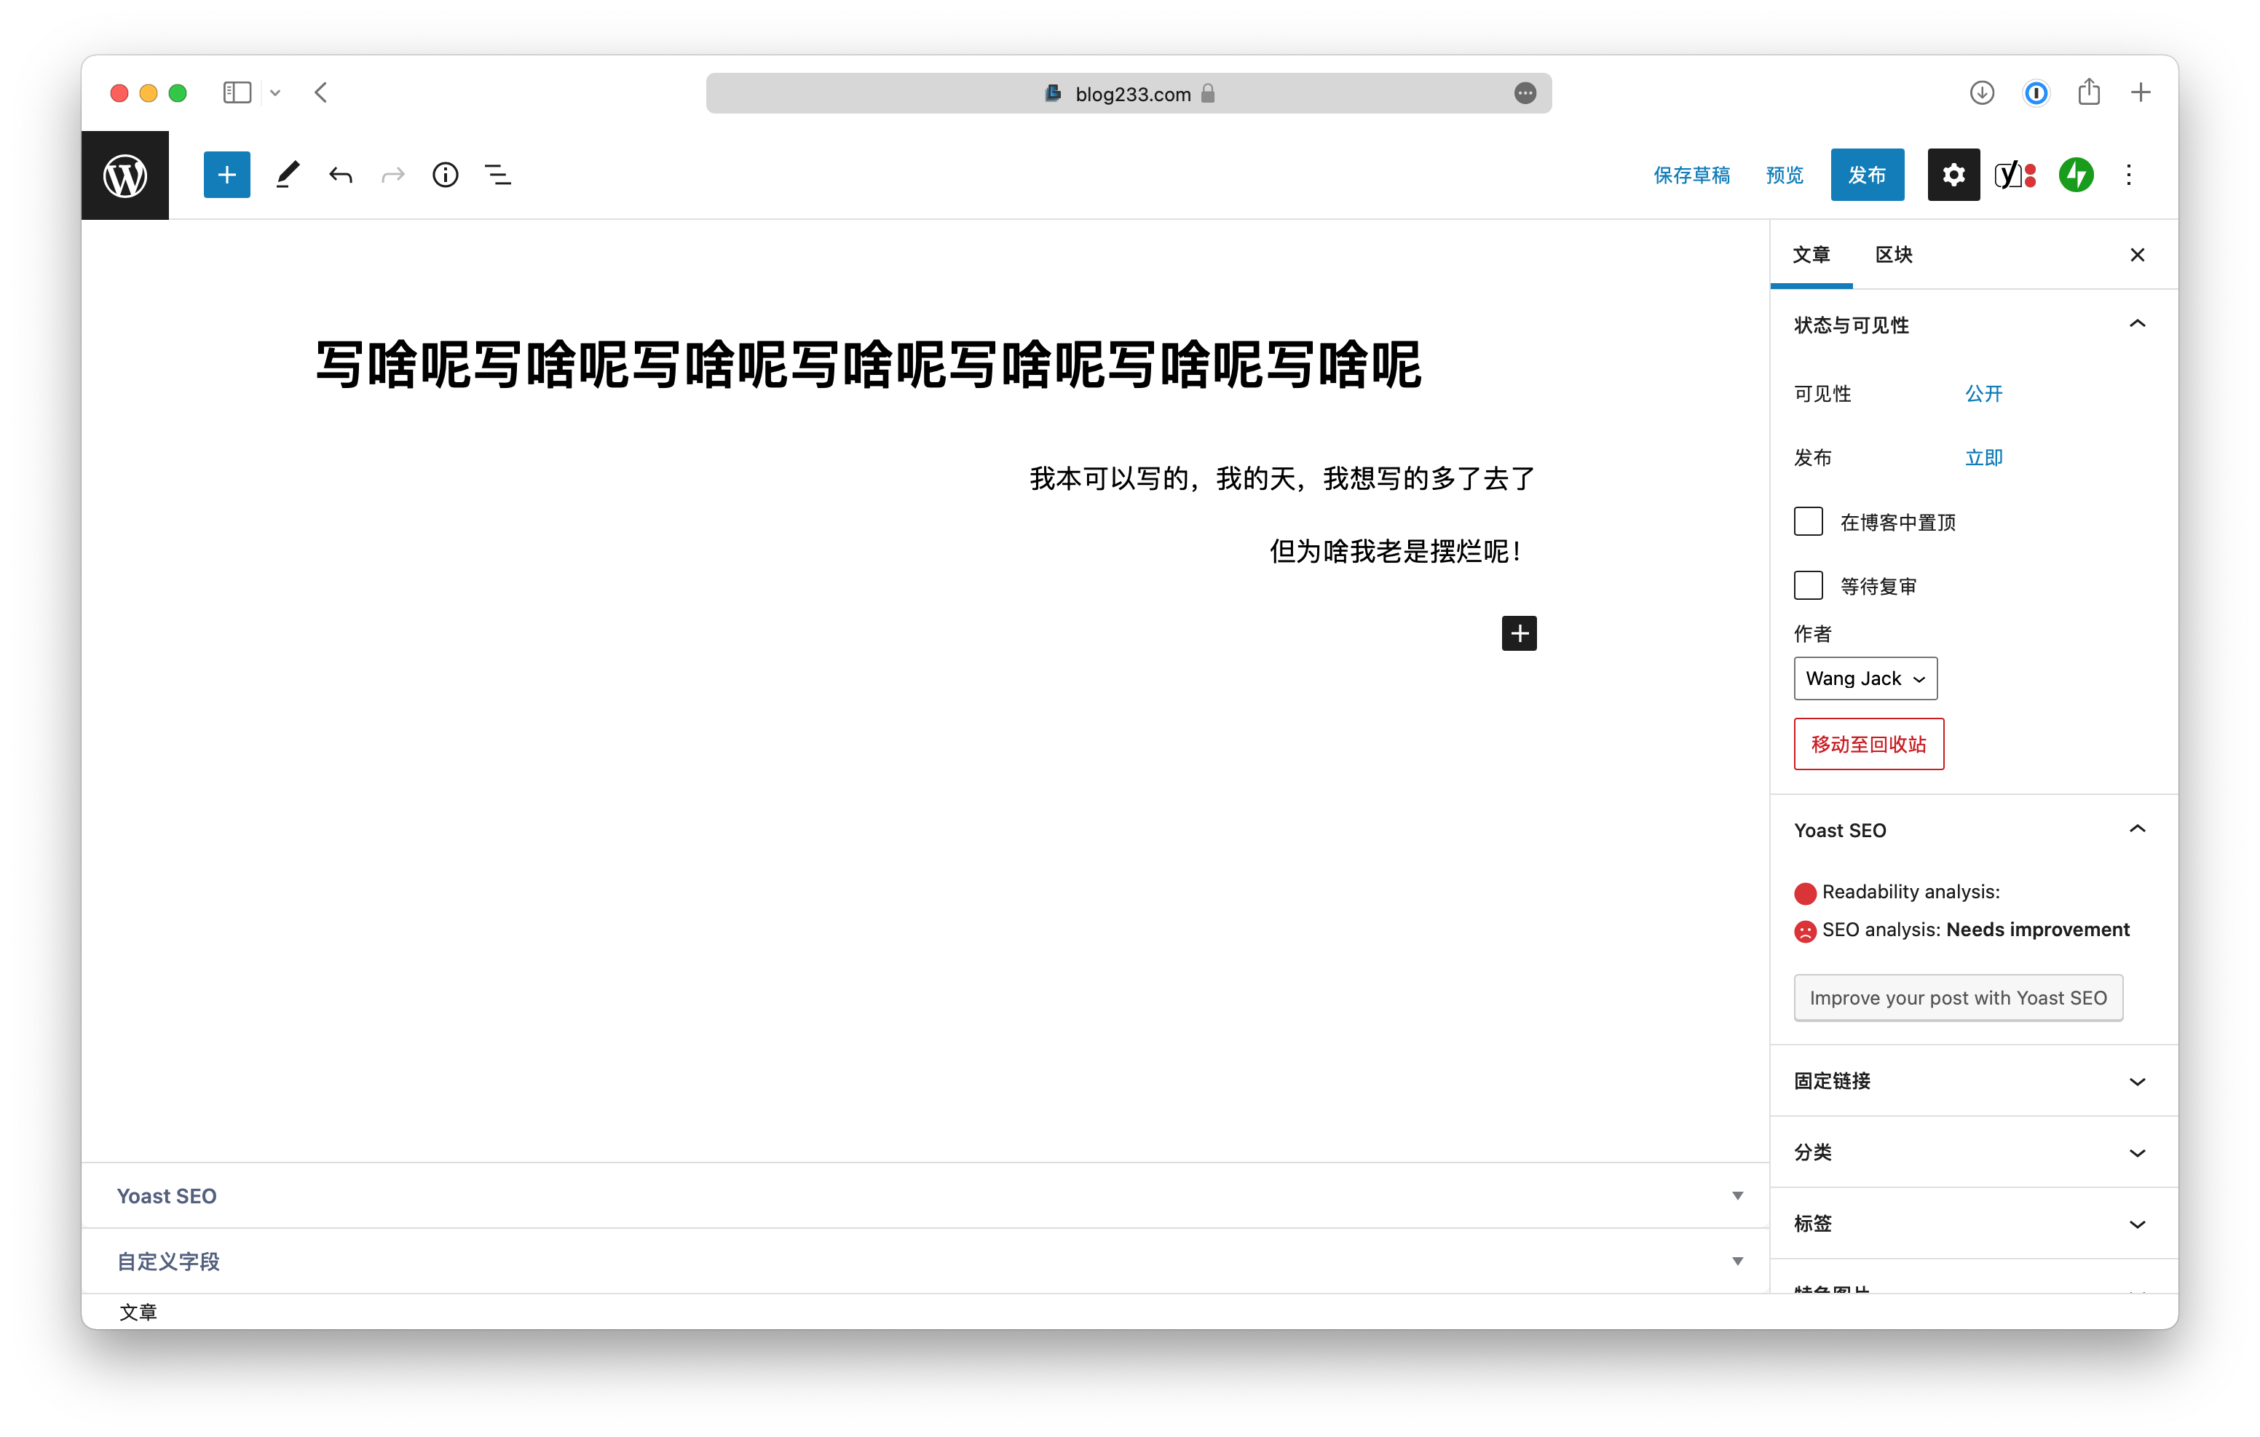Screen dimensions: 2260x1437
Task: Change visibility from 公开
Action: (1983, 393)
